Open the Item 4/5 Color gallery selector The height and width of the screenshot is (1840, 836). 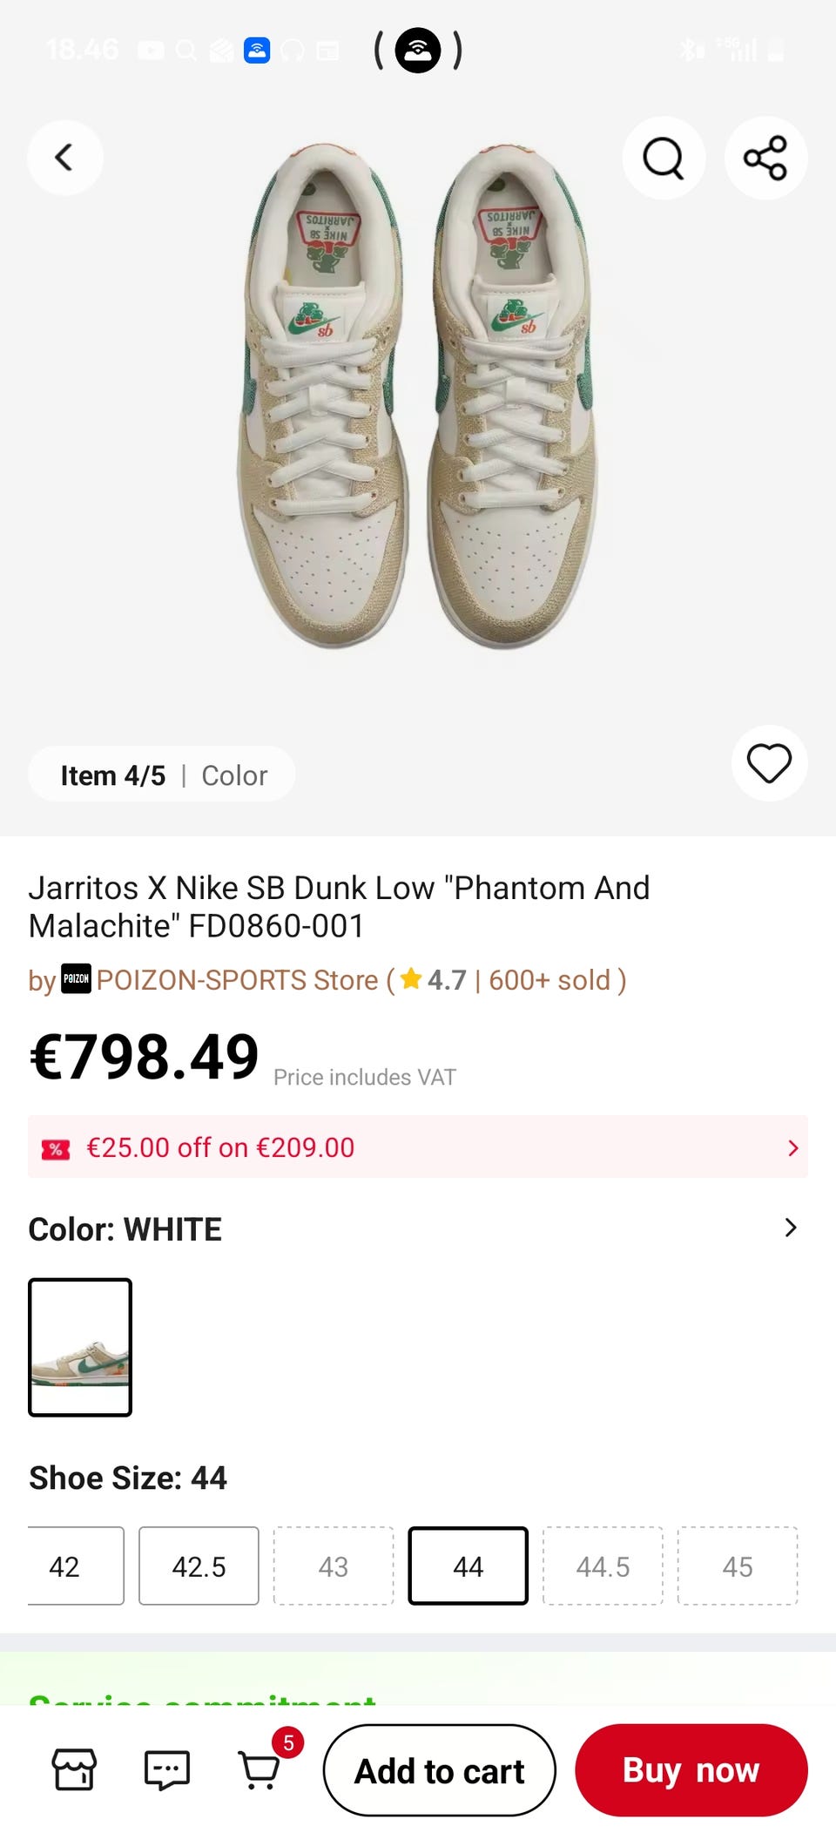[x=162, y=775]
